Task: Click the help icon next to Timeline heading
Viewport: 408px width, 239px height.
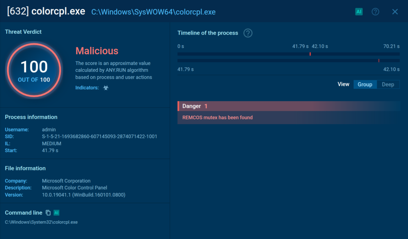Action: pyautogui.click(x=248, y=33)
